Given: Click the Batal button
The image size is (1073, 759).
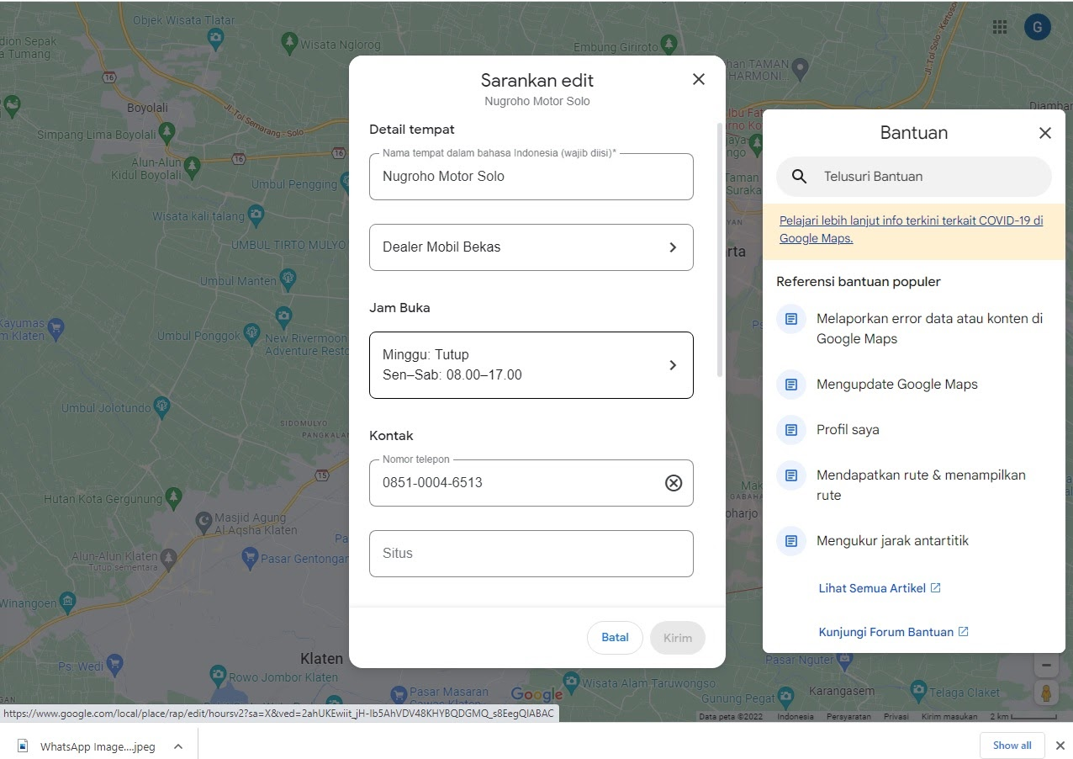Looking at the screenshot, I should [615, 637].
